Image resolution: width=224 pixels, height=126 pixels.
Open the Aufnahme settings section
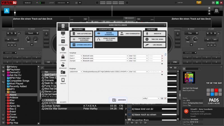point(63,73)
